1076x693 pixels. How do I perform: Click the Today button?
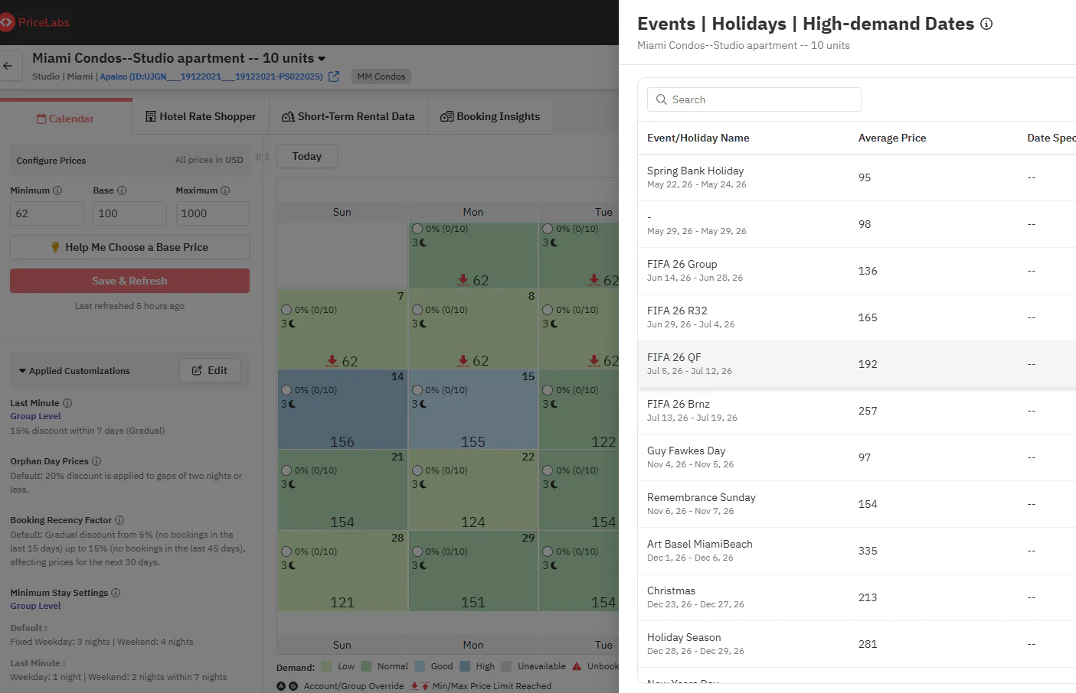(307, 156)
